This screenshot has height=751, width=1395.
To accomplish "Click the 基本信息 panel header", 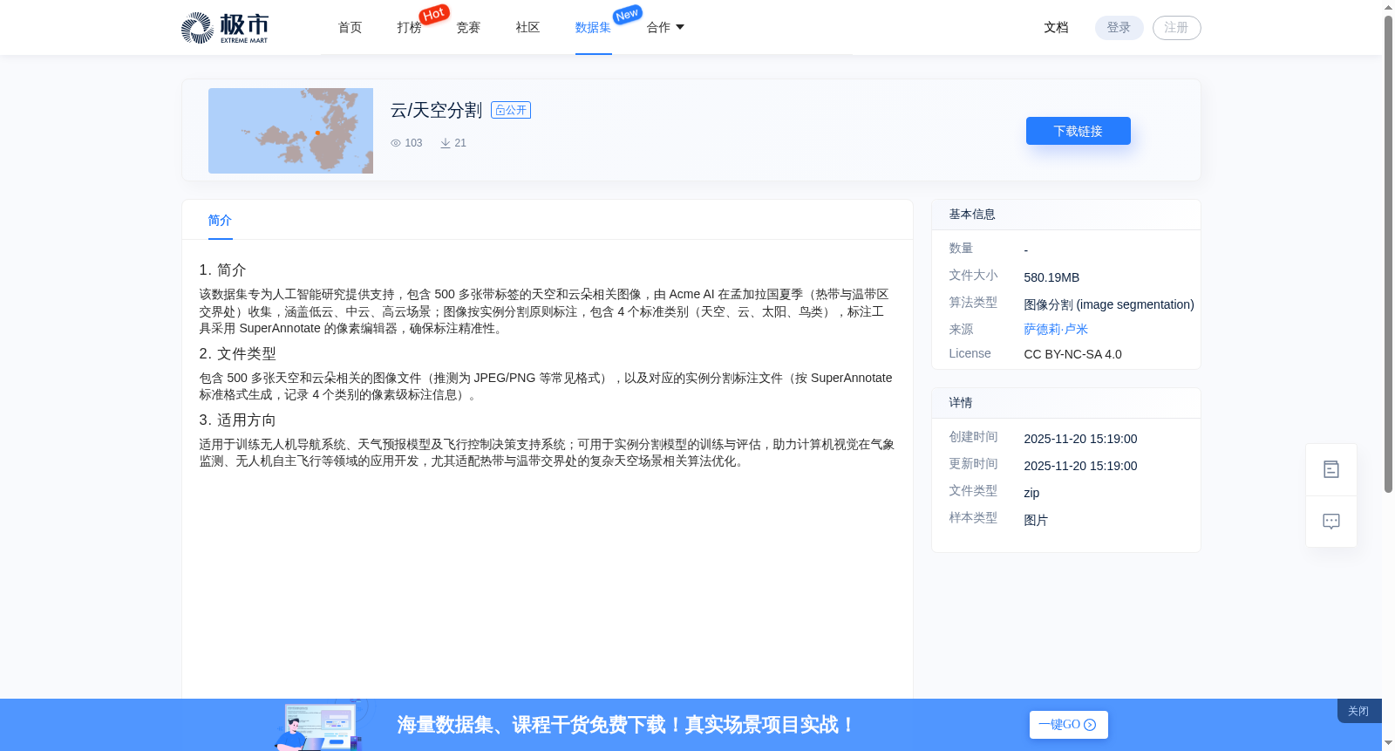I will click(x=1066, y=215).
